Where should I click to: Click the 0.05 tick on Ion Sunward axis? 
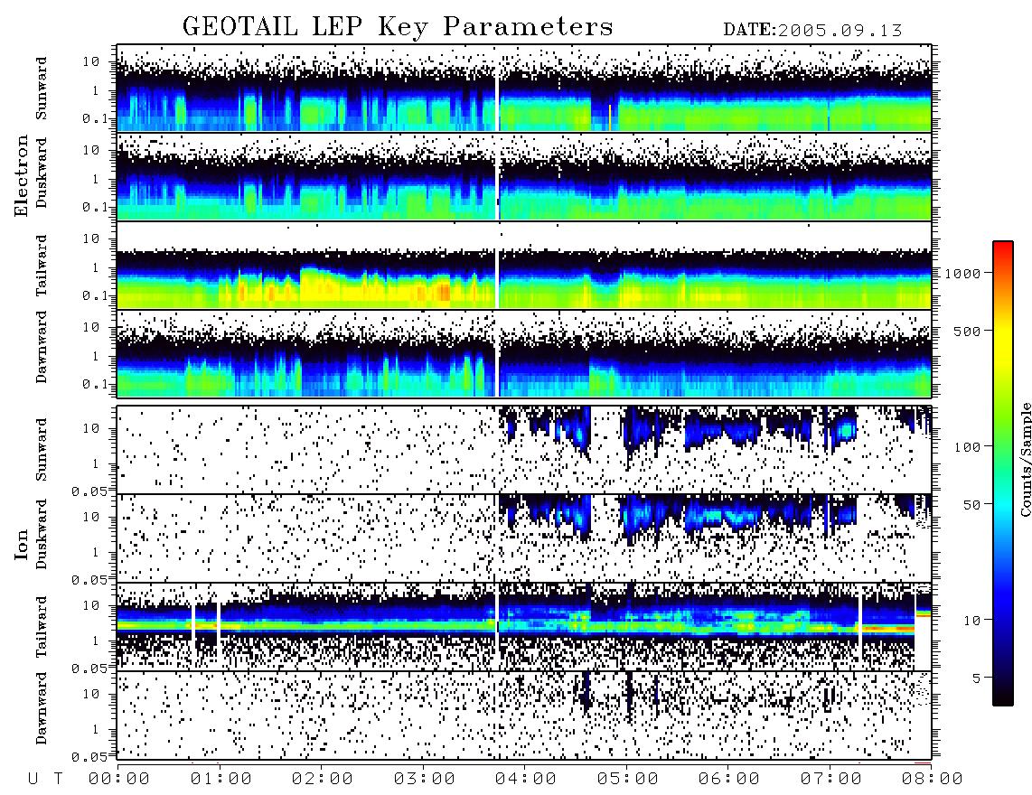[x=89, y=491]
